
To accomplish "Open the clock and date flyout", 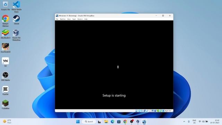I will tap(215, 122).
